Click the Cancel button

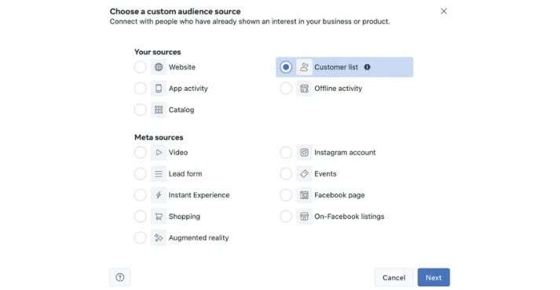click(x=394, y=277)
